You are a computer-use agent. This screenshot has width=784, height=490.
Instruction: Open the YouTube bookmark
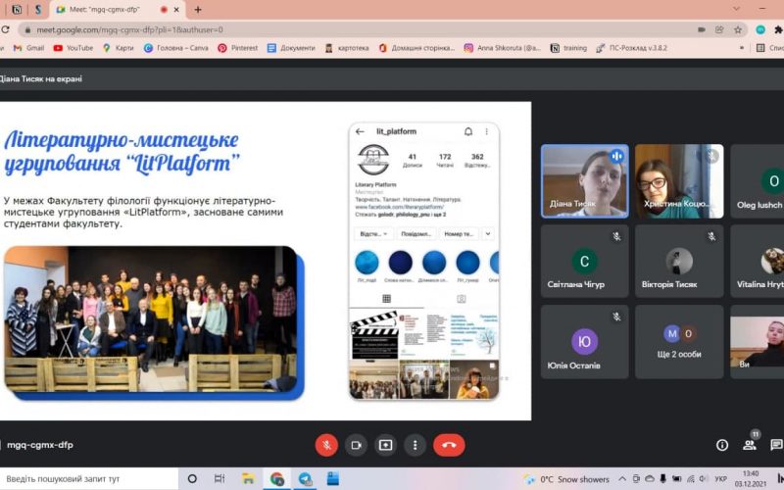click(73, 47)
